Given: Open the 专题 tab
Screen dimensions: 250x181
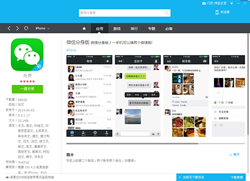Looking at the screenshot, I should tap(152, 28).
